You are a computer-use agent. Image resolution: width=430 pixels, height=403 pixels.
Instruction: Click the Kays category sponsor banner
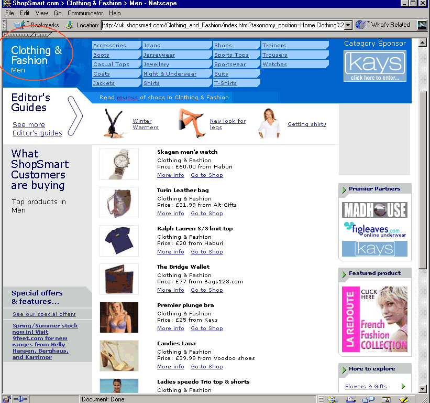click(x=375, y=66)
